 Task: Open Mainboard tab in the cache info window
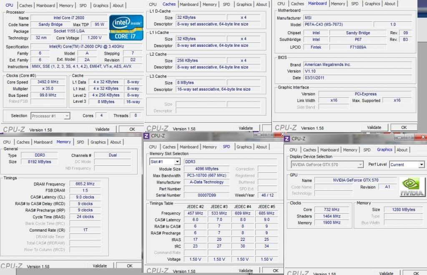tap(189, 5)
